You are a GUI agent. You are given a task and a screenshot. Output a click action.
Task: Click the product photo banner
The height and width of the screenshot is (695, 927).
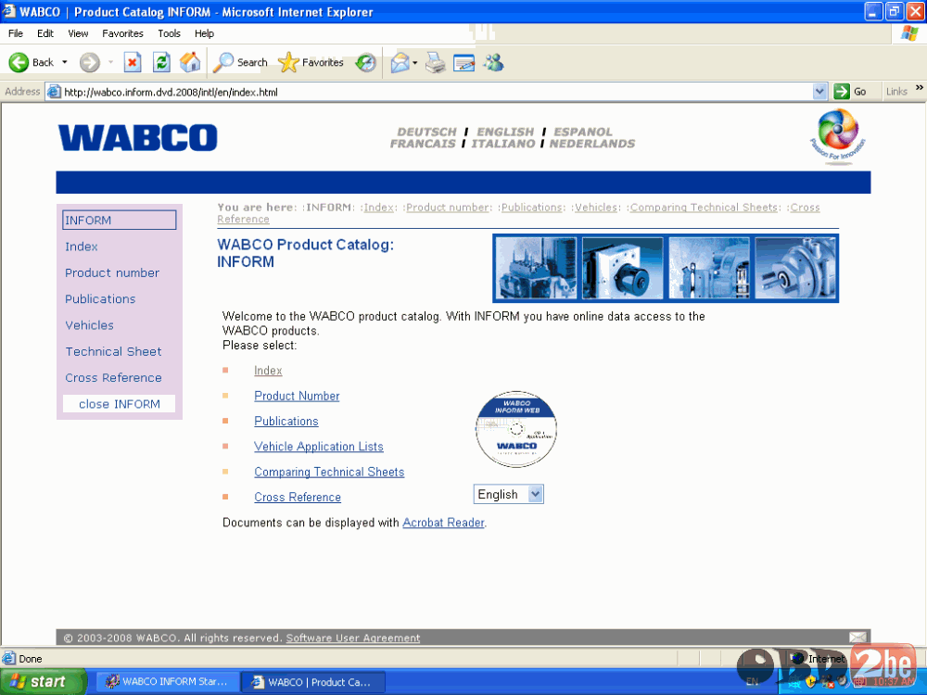(666, 268)
